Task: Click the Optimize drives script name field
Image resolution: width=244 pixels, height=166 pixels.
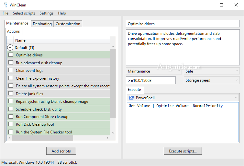Action: coord(183,24)
